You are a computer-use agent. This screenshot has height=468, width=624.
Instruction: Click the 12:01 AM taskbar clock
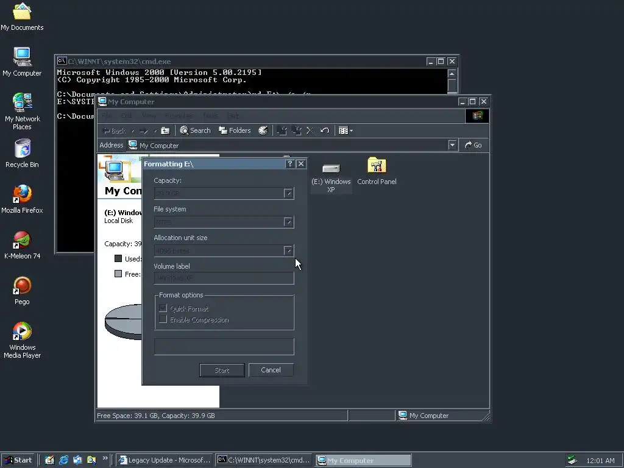pyautogui.click(x=600, y=461)
